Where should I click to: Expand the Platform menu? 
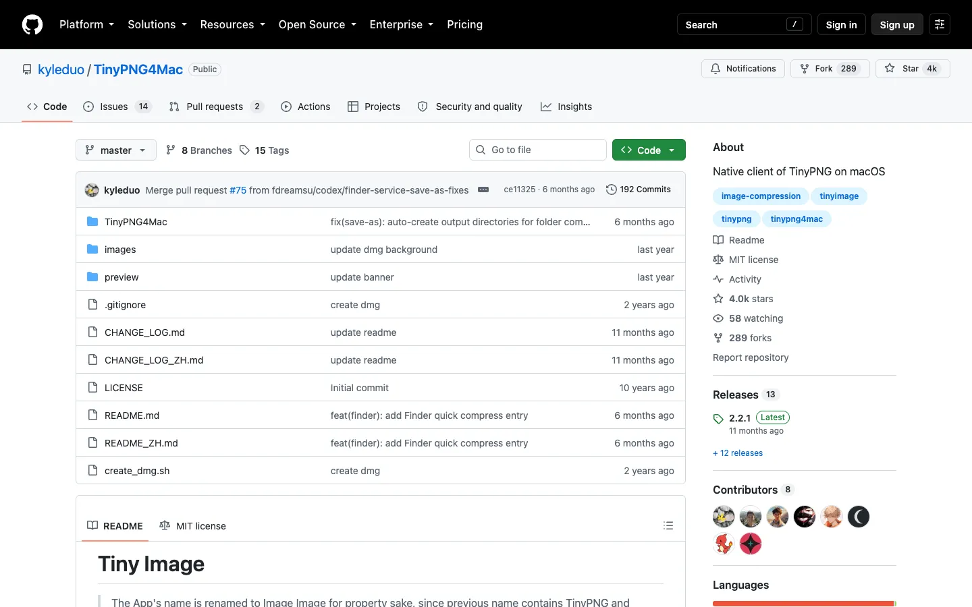[x=87, y=24]
